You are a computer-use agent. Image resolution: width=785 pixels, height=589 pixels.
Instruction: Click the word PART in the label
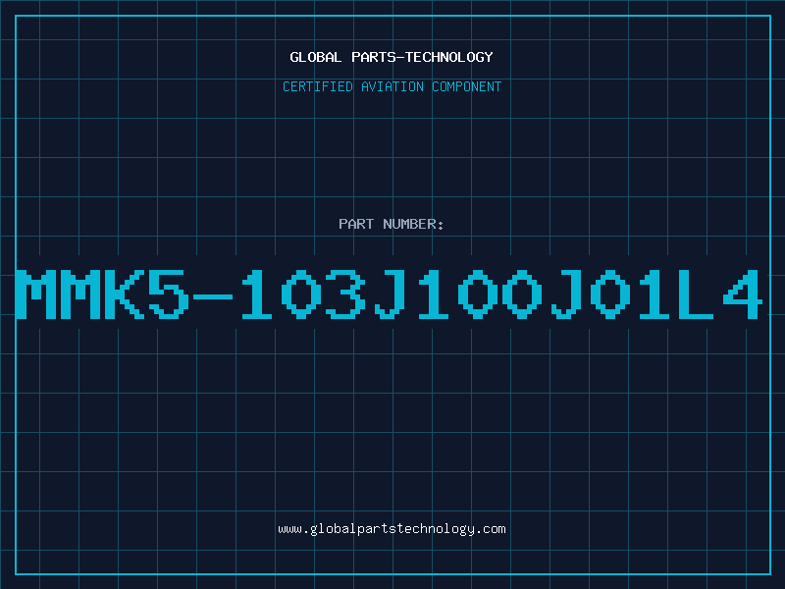[356, 224]
